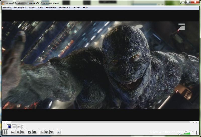The height and width of the screenshot is (137, 201).
Task: Toggle remaining time label on right
Action: 195,122
